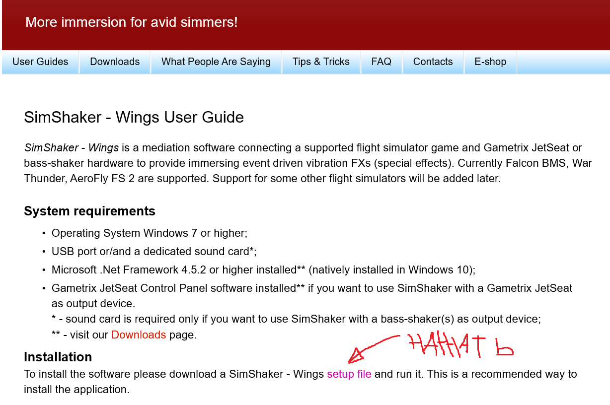Click the "Gametrix JetSeat Control Panel software" bullet
This screenshot has width=610, height=405.
tap(312, 295)
